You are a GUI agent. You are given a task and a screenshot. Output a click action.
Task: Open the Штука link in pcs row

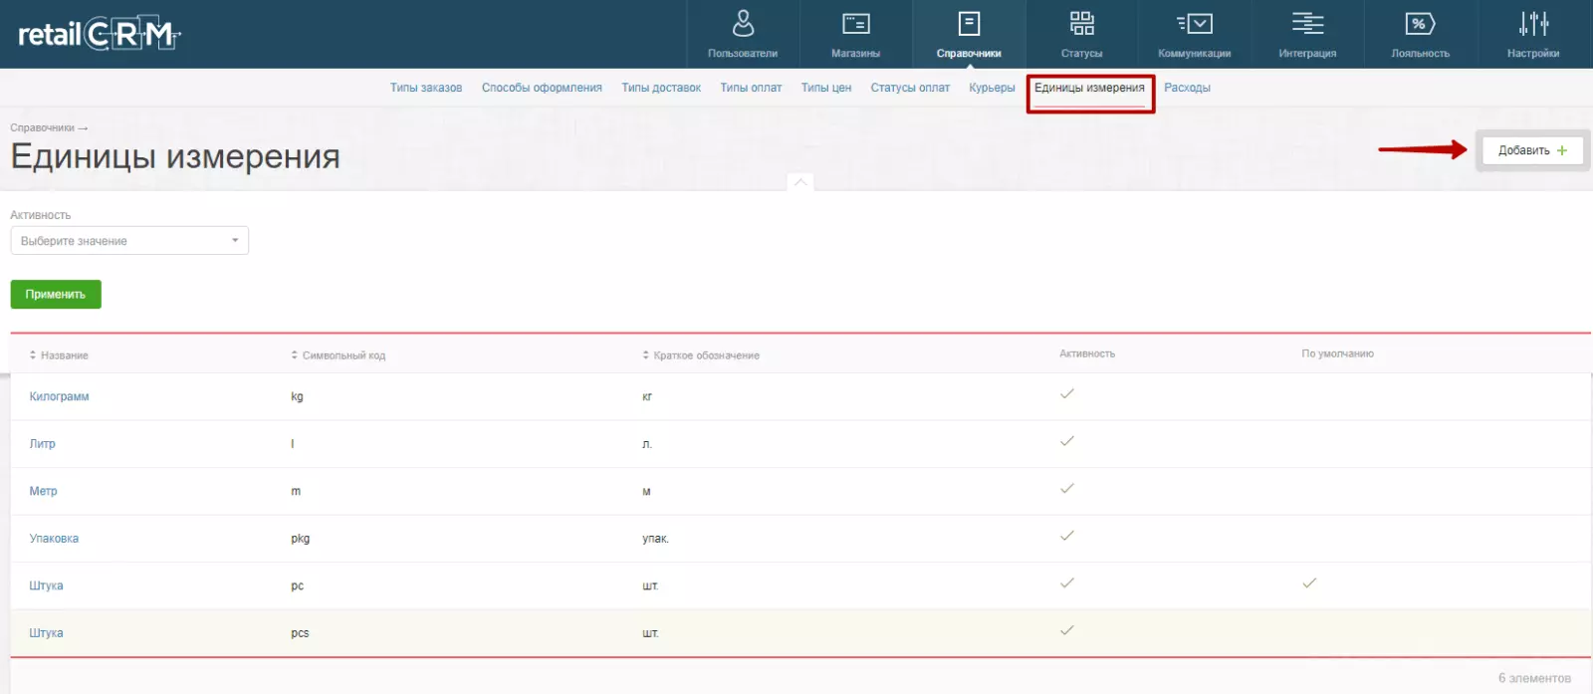click(46, 633)
